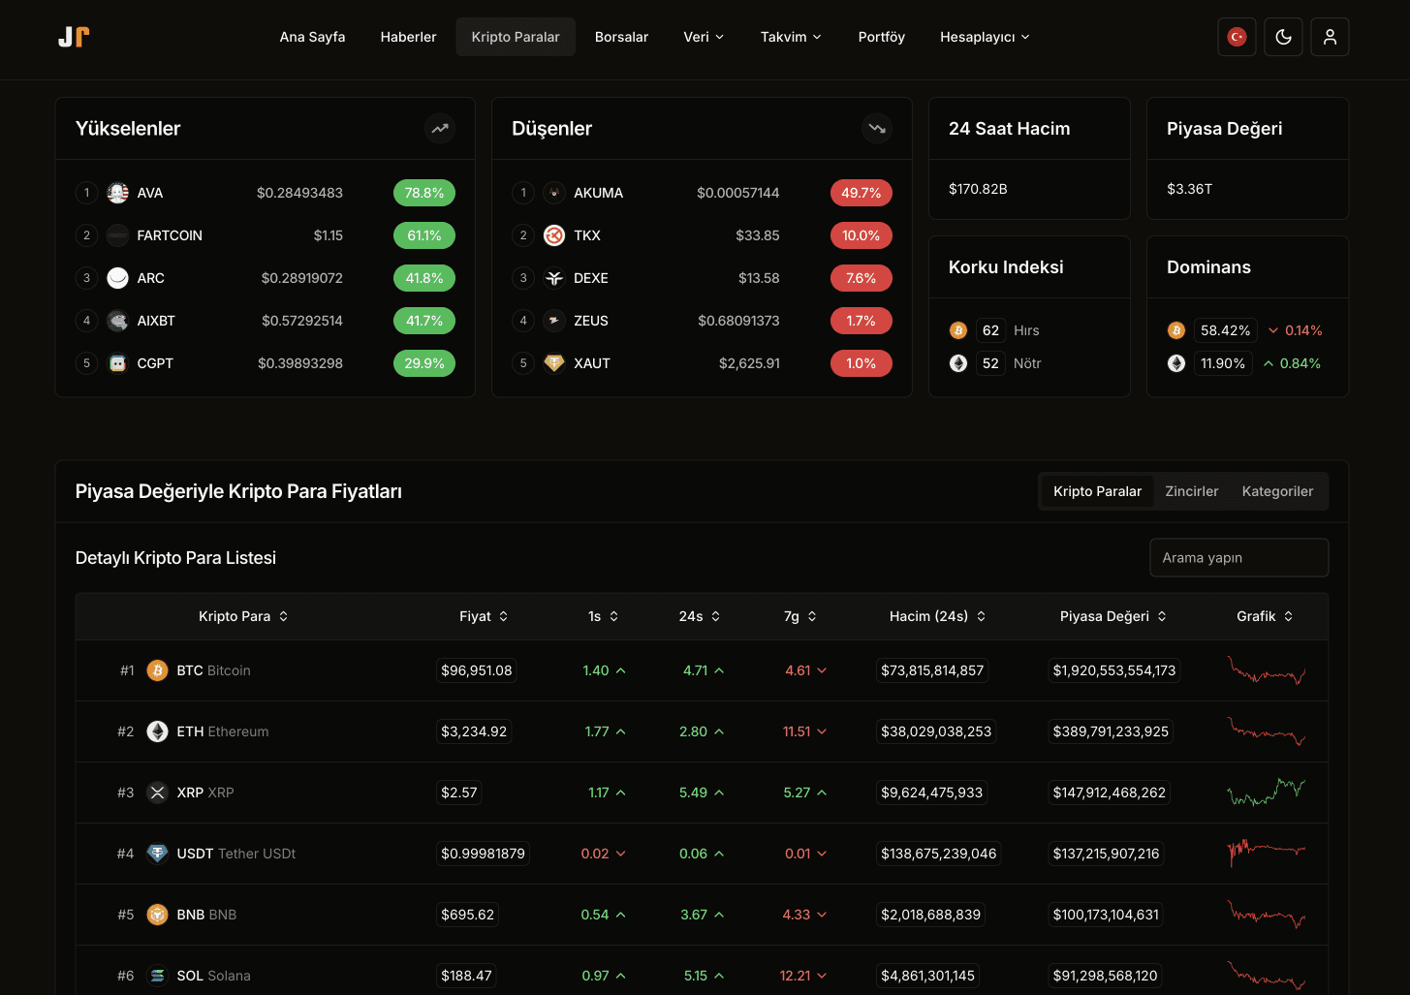Click the $170.82B 24 Saat Hacim value
Viewport: 1410px width, 995px height.
(x=978, y=189)
